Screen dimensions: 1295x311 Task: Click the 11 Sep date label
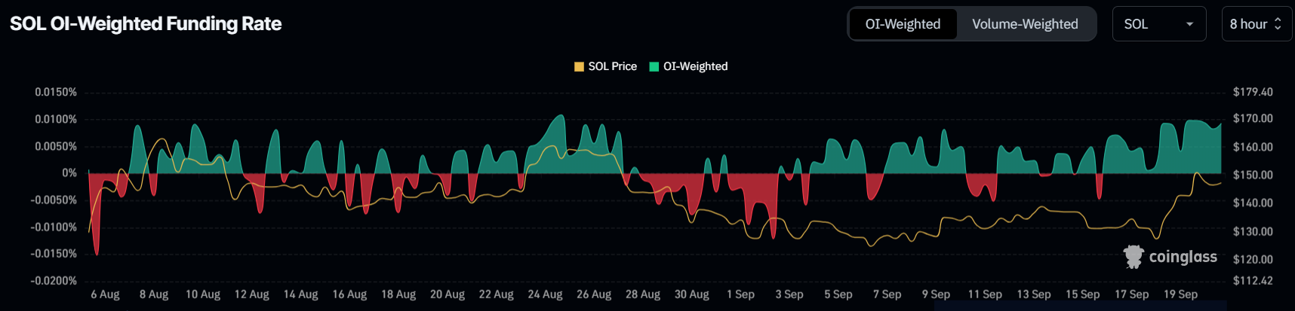[985, 294]
